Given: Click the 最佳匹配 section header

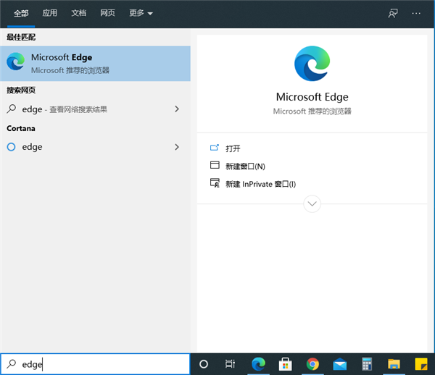Looking at the screenshot, I should pyautogui.click(x=21, y=37).
